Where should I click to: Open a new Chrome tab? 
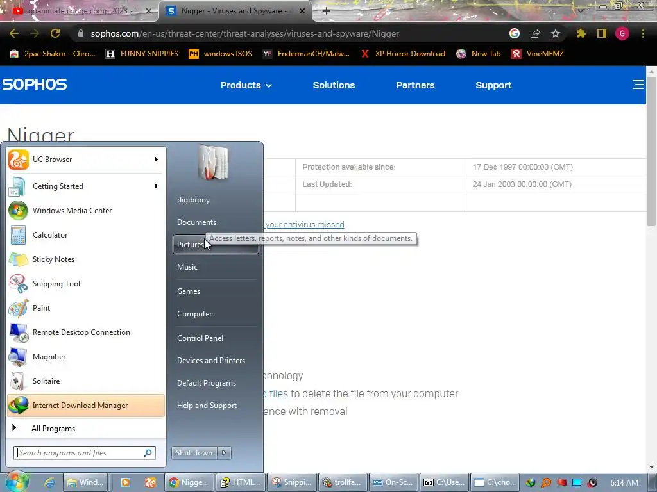327,11
